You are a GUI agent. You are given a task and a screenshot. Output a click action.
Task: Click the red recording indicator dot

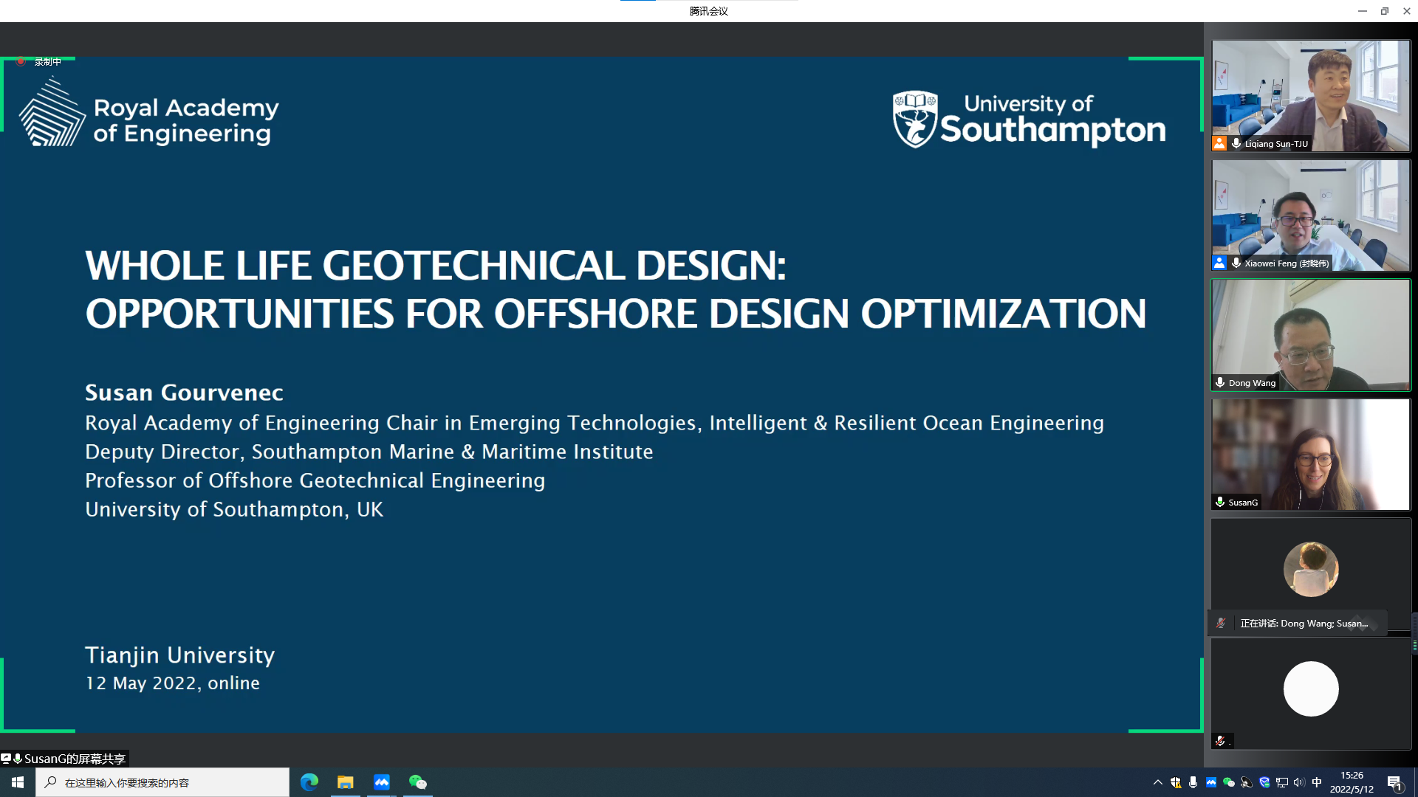(21, 61)
